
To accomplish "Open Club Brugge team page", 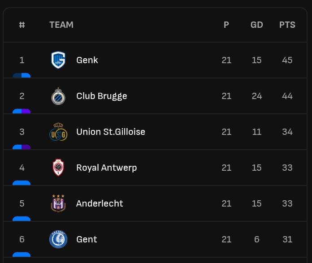I will (x=102, y=96).
